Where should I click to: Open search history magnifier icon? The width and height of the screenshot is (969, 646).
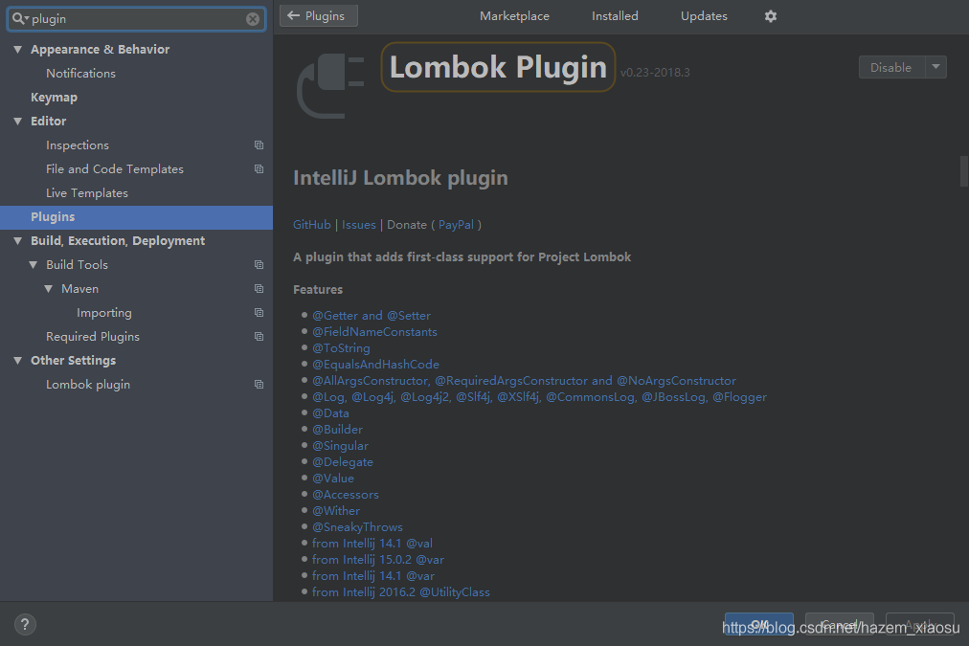19,18
